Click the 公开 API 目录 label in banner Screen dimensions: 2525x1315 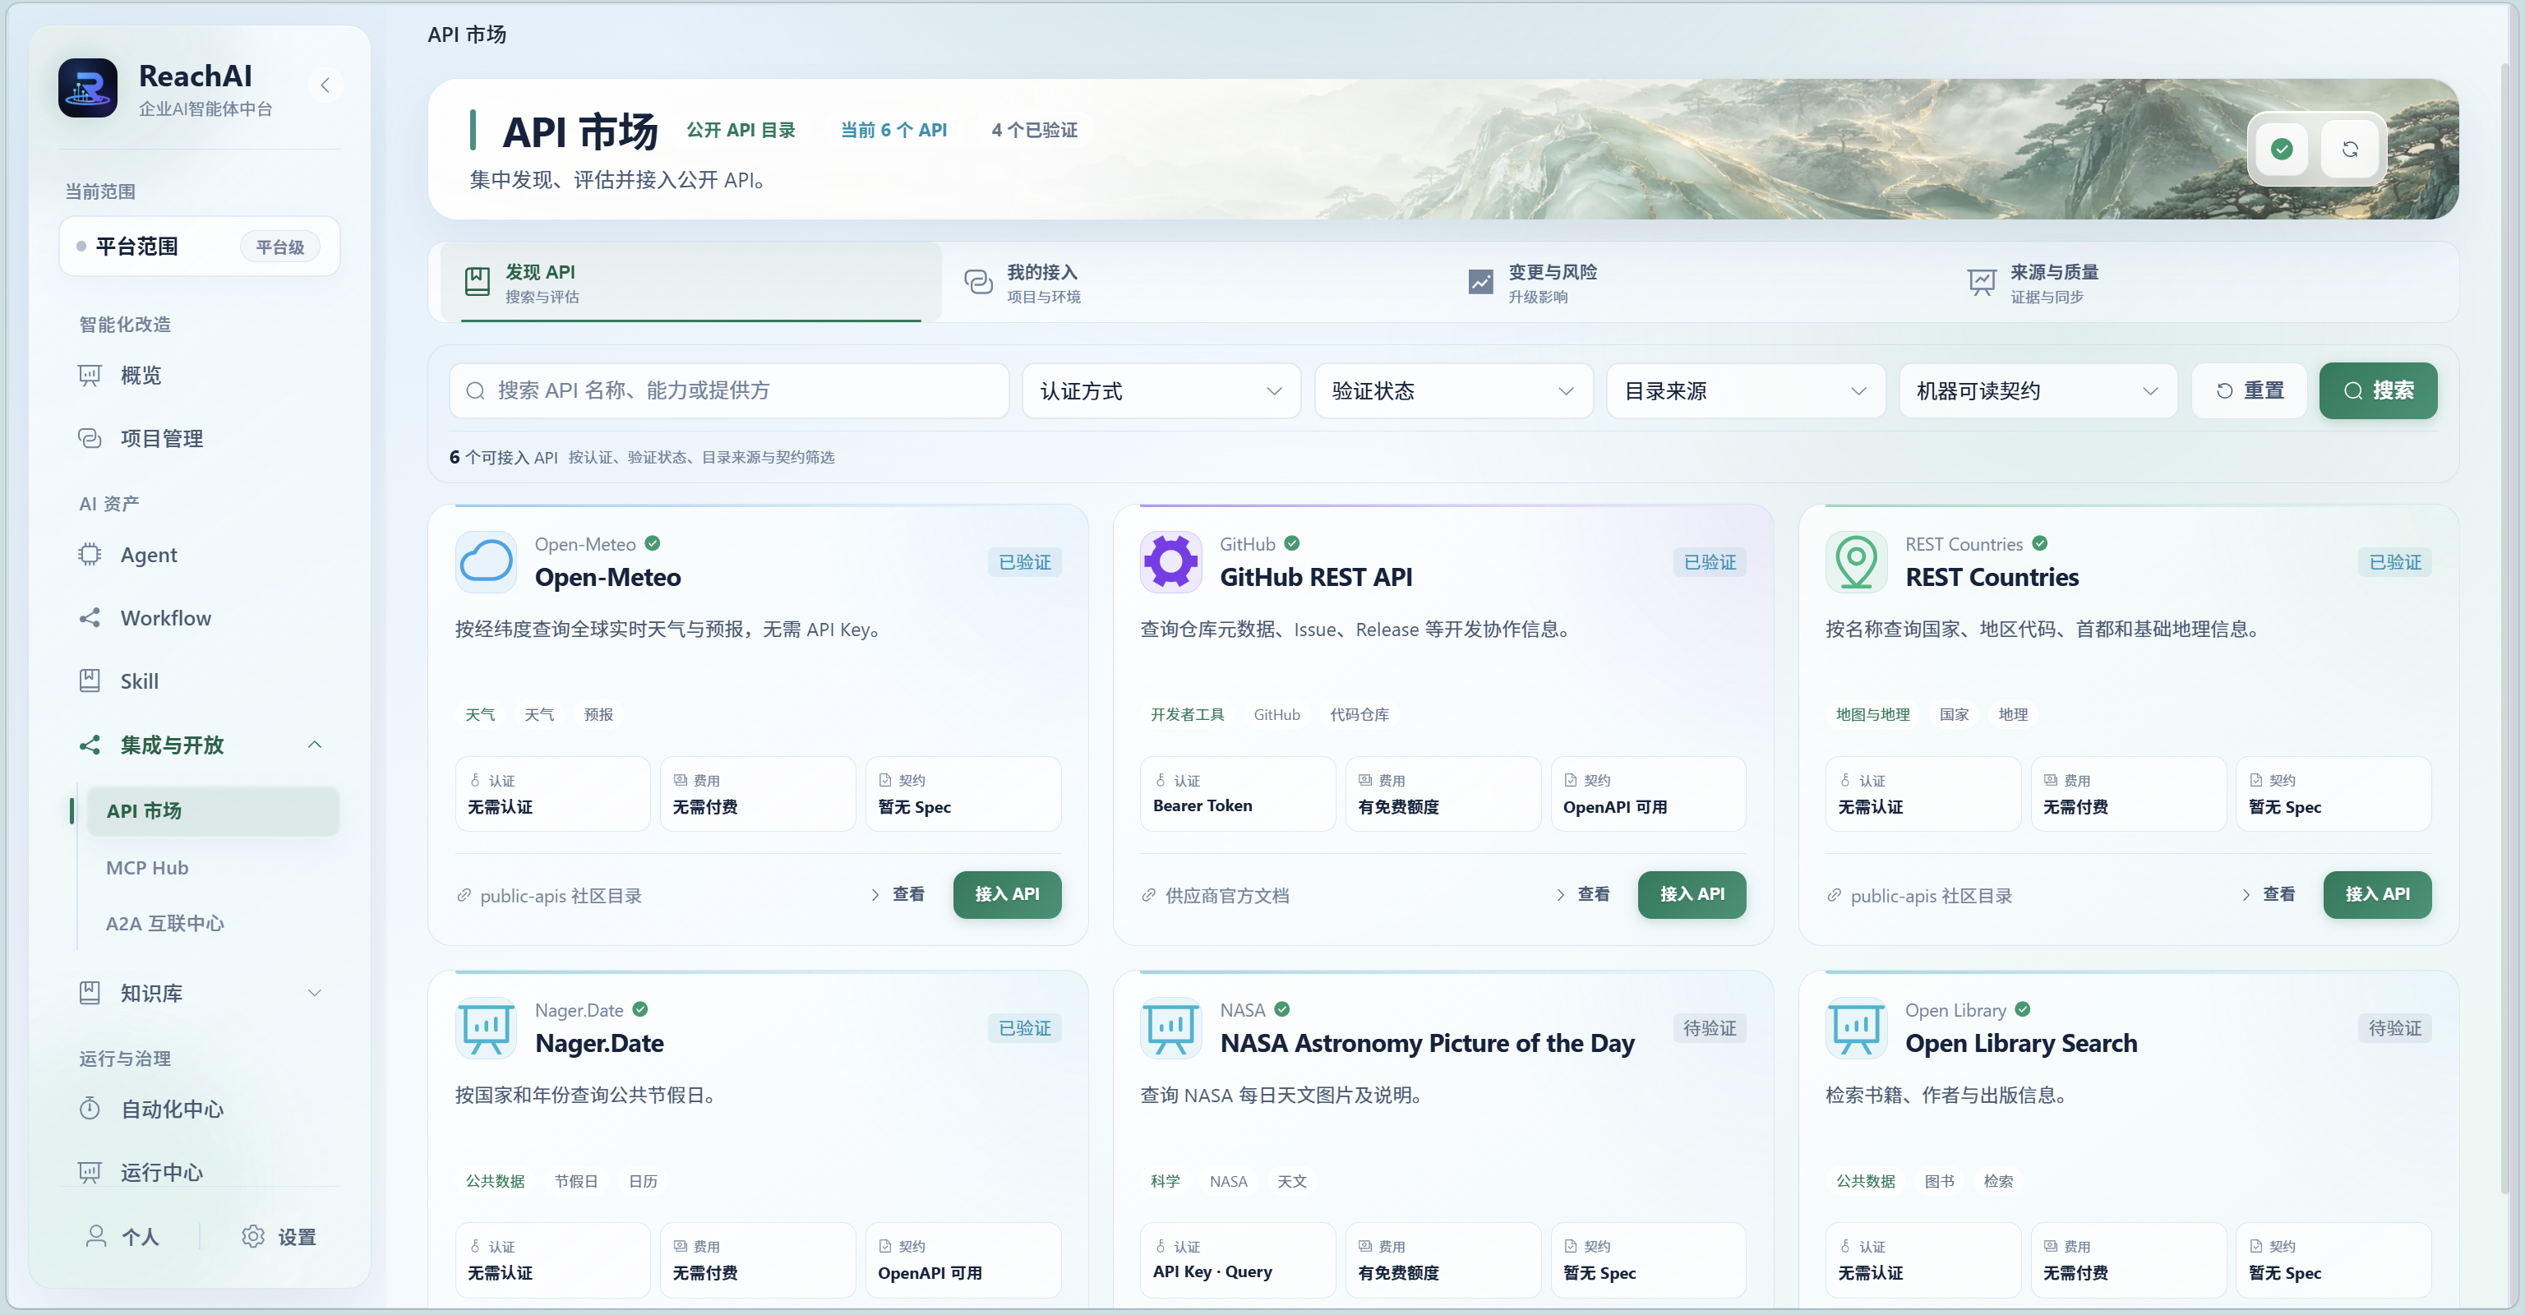[740, 131]
